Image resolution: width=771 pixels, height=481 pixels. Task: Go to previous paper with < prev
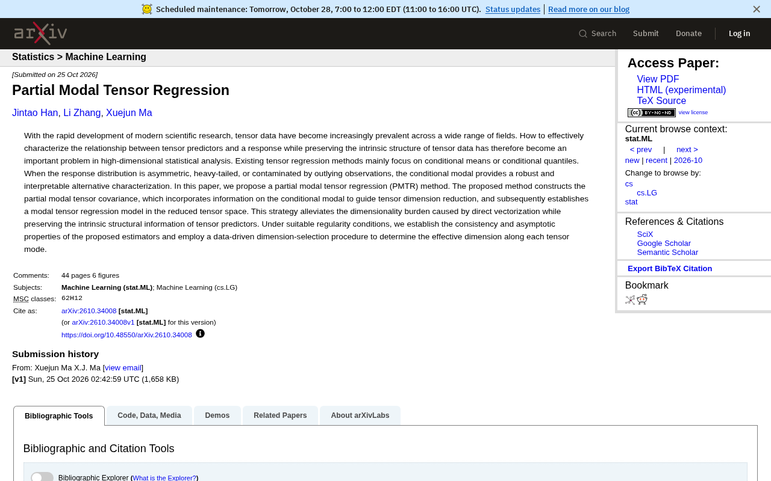click(641, 150)
